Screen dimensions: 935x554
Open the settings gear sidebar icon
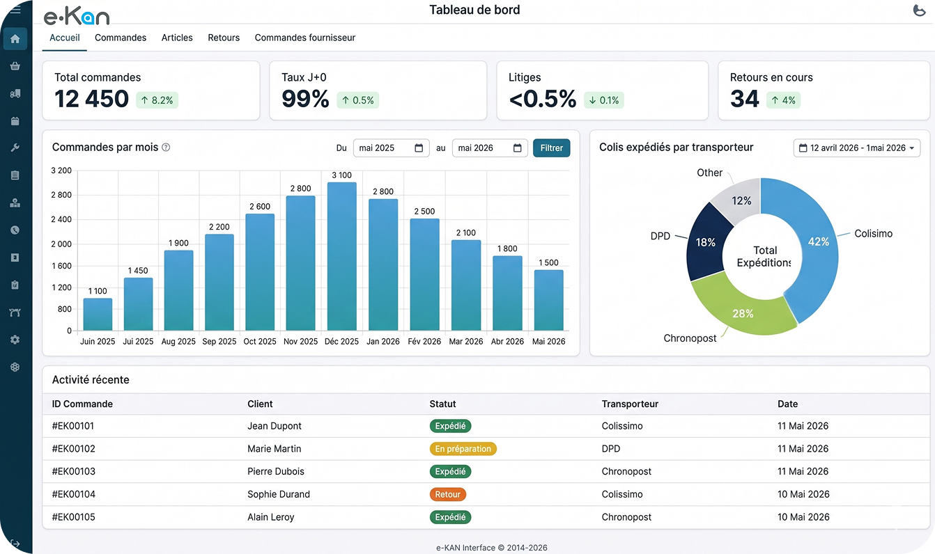pos(15,340)
